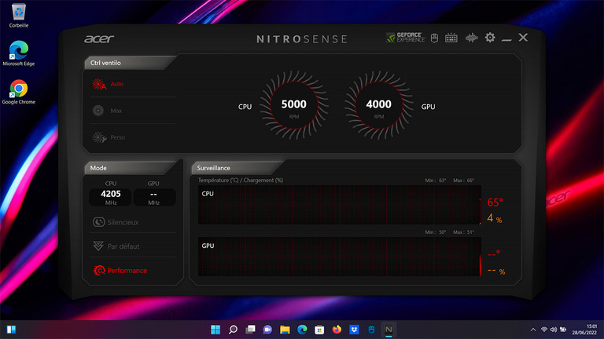The width and height of the screenshot is (604, 339).
Task: Click the NITROSENSE title text
Action: coord(302,38)
